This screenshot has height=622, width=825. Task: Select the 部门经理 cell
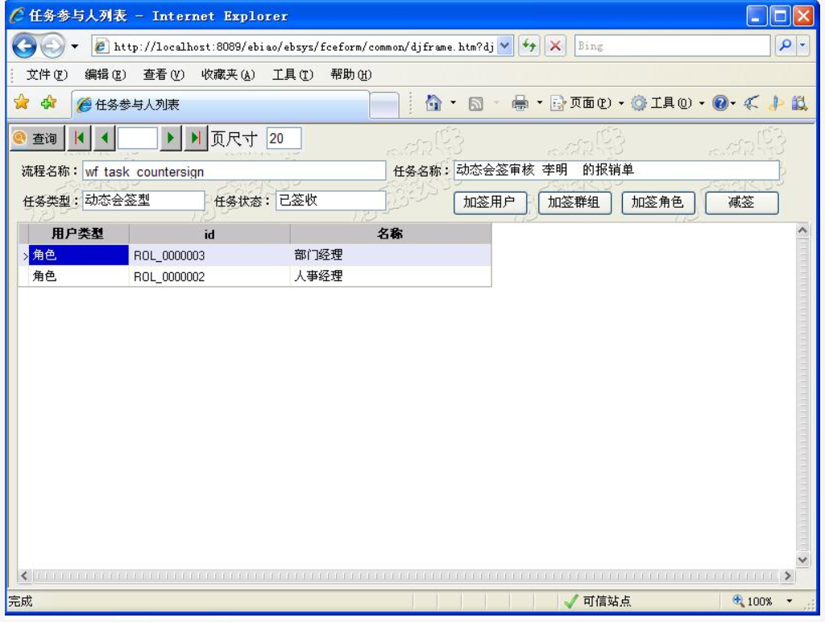click(391, 255)
